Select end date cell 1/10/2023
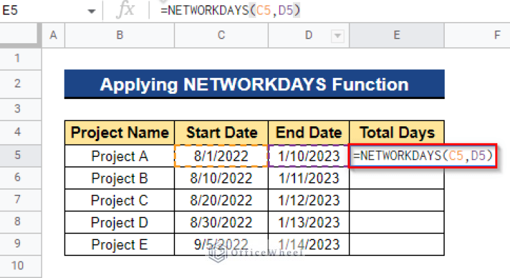This screenshot has height=278, width=510. coord(309,156)
